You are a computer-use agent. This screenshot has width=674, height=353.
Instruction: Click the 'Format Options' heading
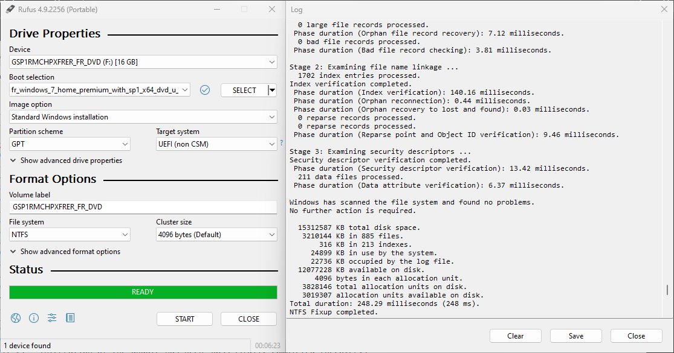point(53,179)
